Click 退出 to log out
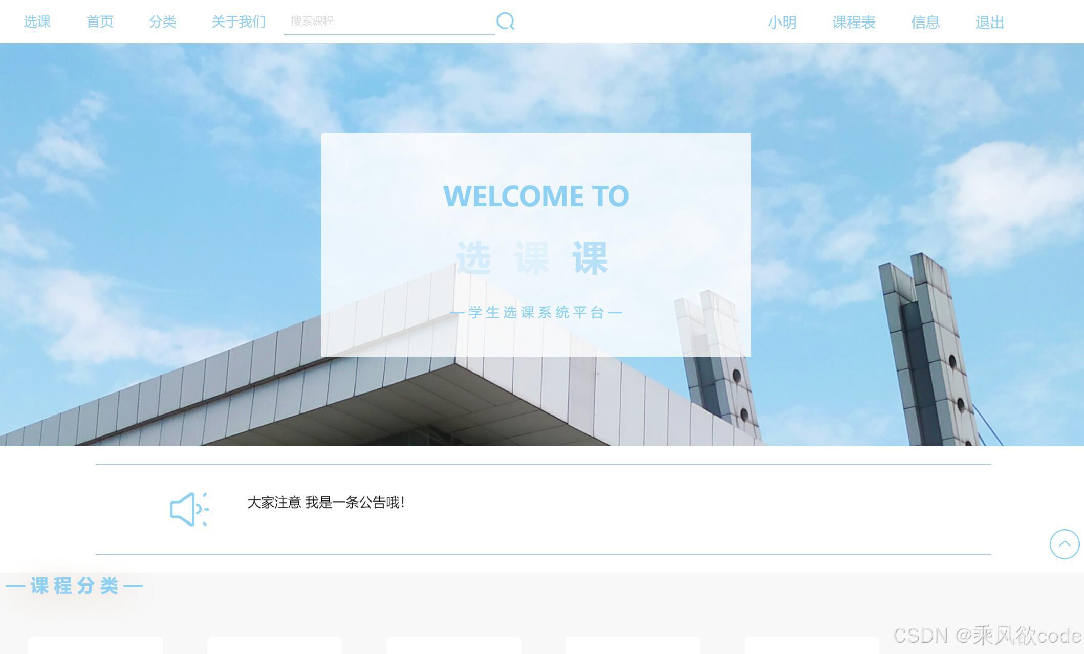Image resolution: width=1084 pixels, height=654 pixels. (x=989, y=23)
